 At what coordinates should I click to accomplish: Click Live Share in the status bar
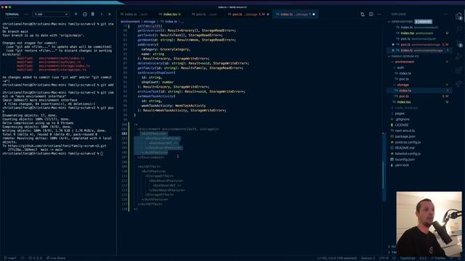click(56, 258)
